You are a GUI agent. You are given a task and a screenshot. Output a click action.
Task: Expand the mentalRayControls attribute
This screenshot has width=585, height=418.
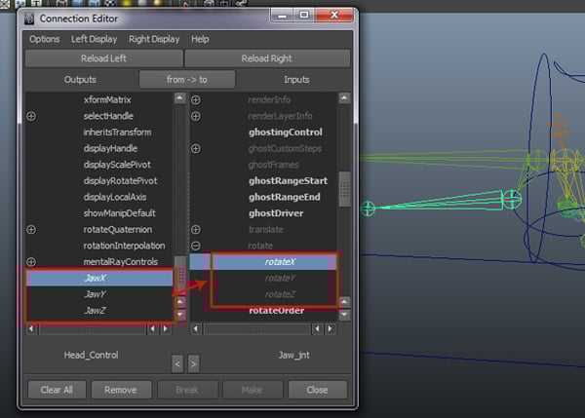click(x=31, y=262)
